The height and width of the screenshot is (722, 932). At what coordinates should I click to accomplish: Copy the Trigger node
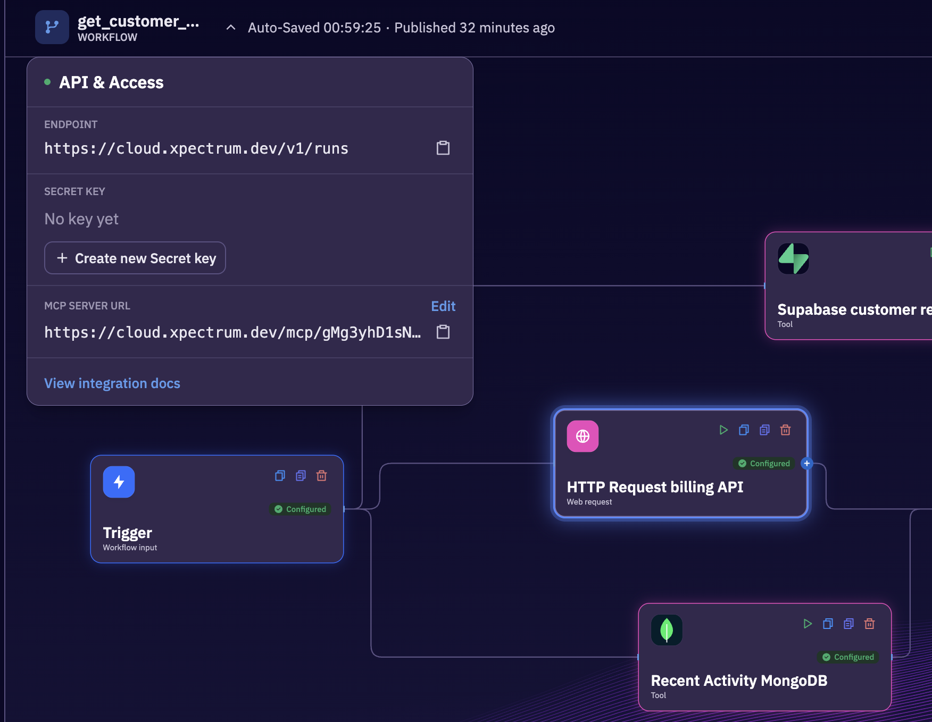[280, 475]
